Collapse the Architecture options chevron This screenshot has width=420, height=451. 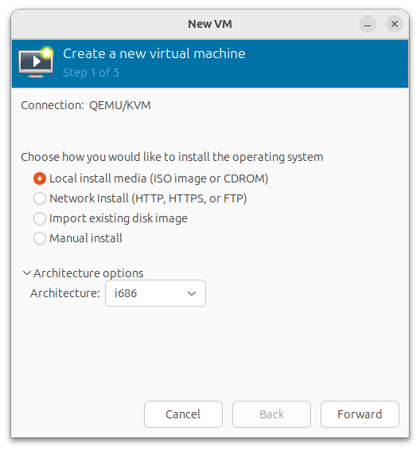(27, 273)
